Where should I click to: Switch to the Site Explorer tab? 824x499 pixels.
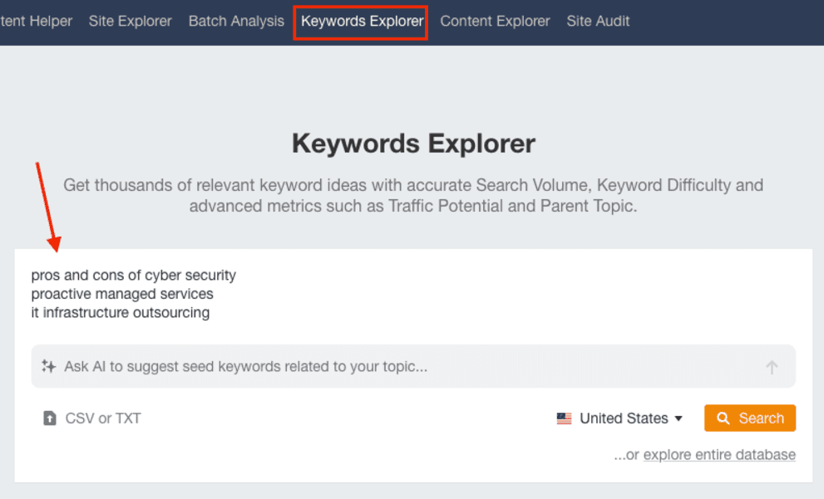click(130, 21)
